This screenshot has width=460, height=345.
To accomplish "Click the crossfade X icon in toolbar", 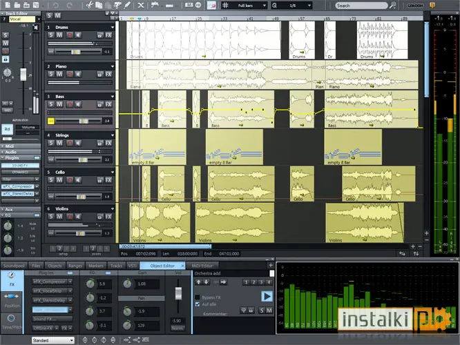I will [x=141, y=6].
